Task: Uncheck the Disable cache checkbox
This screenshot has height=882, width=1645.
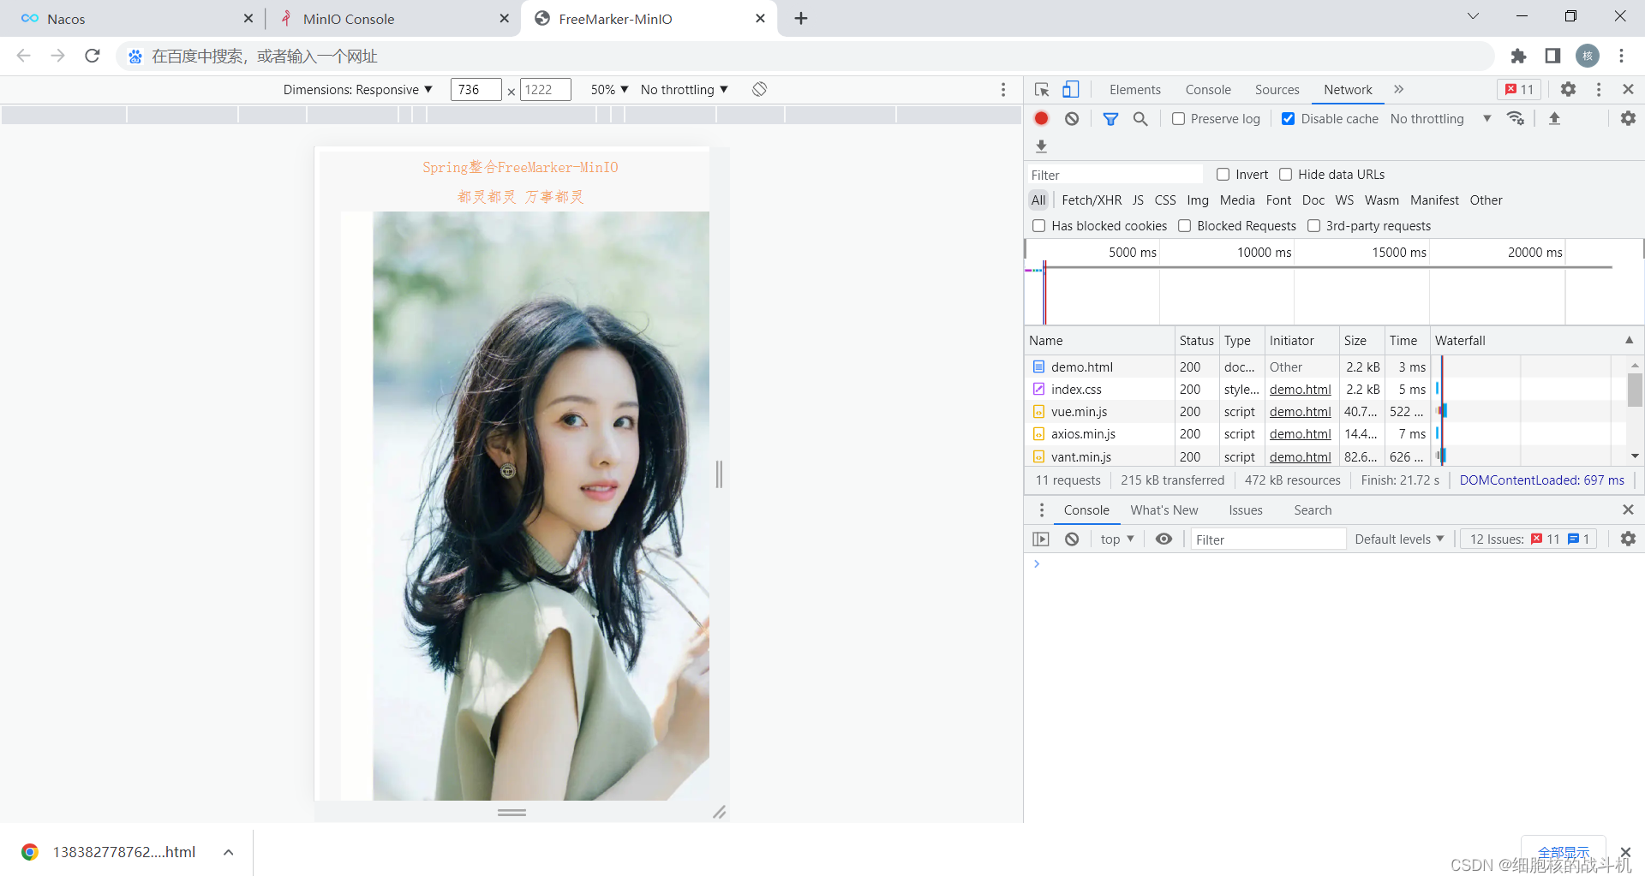Action: pos(1288,118)
